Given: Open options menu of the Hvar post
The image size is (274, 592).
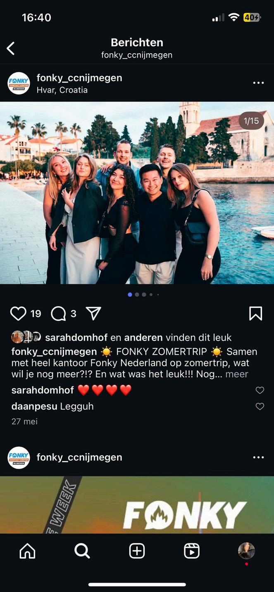Looking at the screenshot, I should (x=258, y=83).
